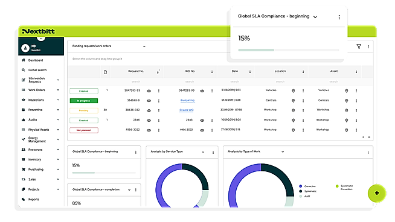Click the Energy Management icon
The height and width of the screenshot is (222, 395).
point(24,139)
